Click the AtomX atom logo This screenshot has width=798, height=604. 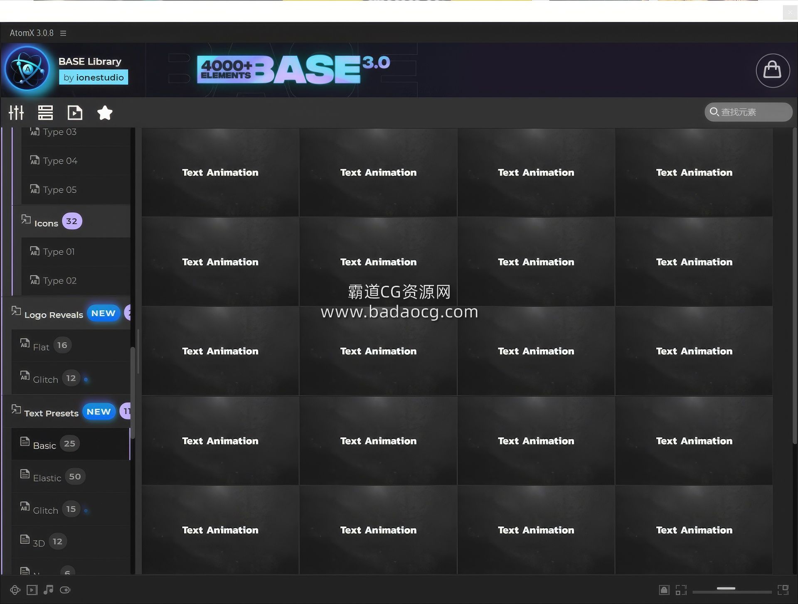tap(27, 69)
